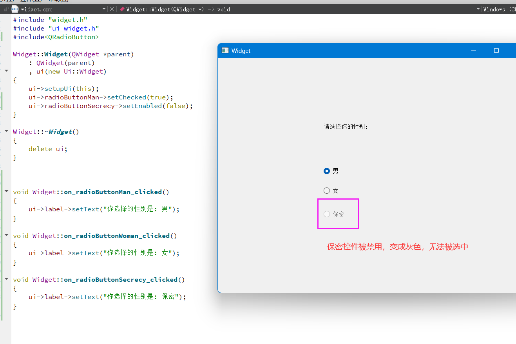Click the setText line ending with 女
Image resolution: width=516 pixels, height=344 pixels.
pos(104,253)
